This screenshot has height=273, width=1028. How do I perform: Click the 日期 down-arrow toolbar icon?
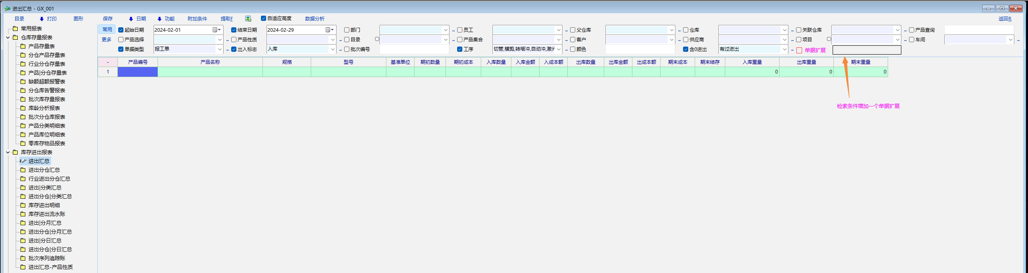[131, 19]
